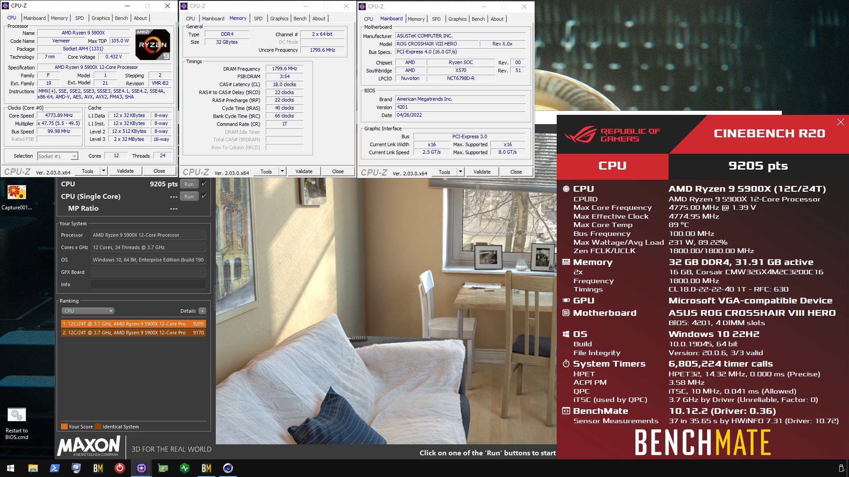Click the green hexagon pulse taskbar icon
The width and height of the screenshot is (849, 477).
tap(185, 468)
